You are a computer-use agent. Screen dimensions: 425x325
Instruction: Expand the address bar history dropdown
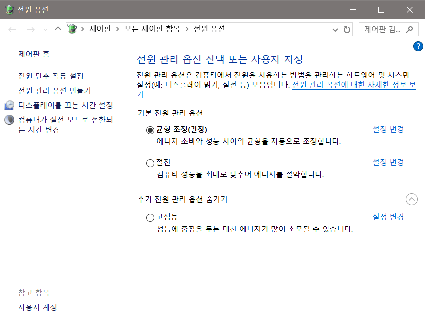click(335, 30)
